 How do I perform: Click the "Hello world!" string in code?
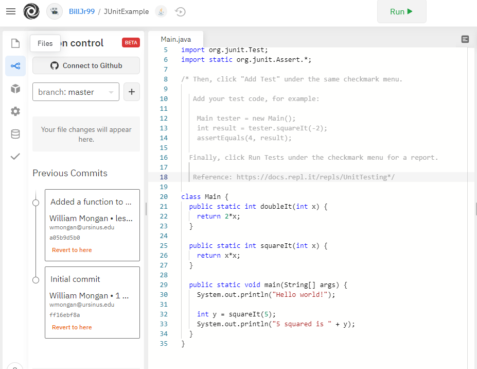click(x=299, y=294)
